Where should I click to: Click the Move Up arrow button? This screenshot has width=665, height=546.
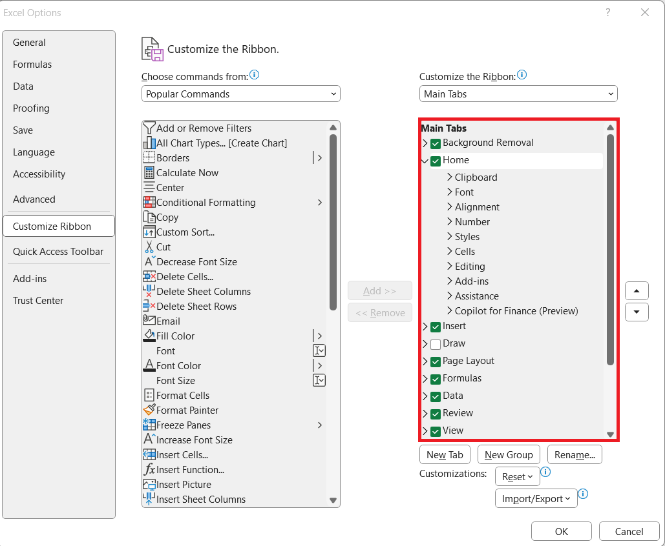click(x=636, y=290)
